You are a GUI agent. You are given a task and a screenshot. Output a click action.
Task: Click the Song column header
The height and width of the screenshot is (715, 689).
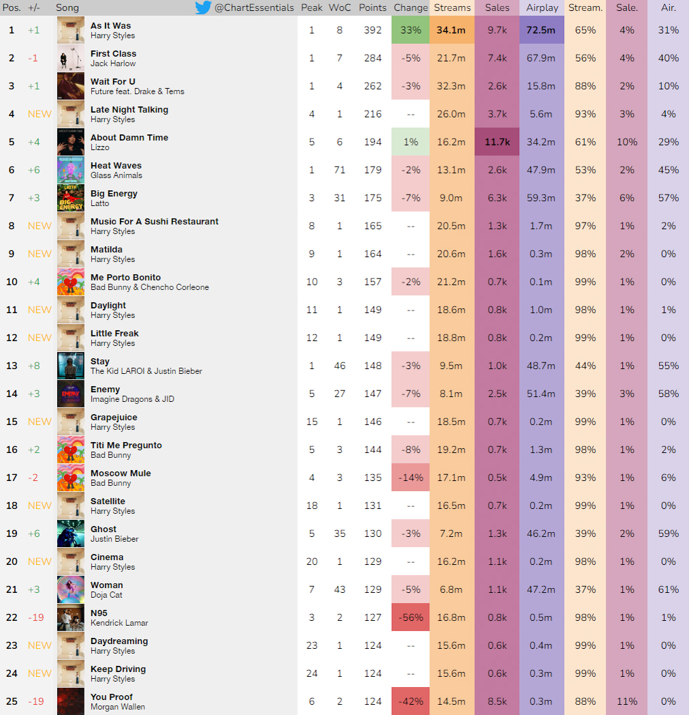pyautogui.click(x=67, y=8)
